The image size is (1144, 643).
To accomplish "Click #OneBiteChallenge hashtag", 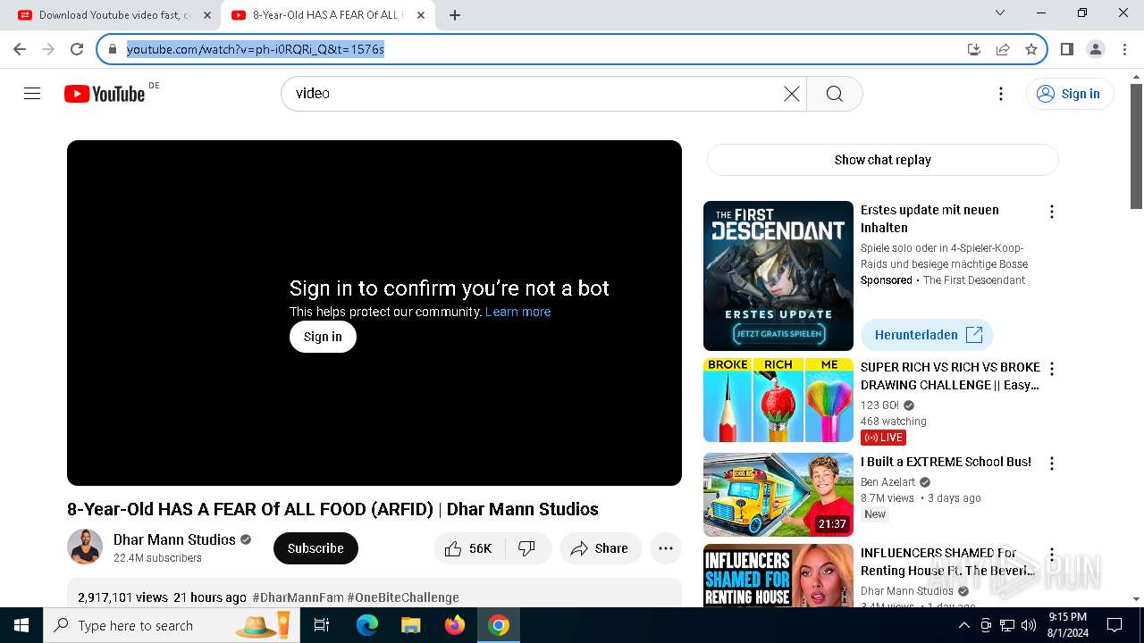I will coord(403,597).
